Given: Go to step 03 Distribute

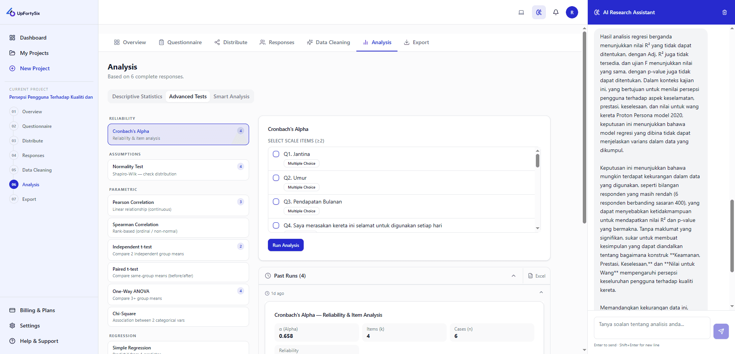Looking at the screenshot, I should 27,141.
